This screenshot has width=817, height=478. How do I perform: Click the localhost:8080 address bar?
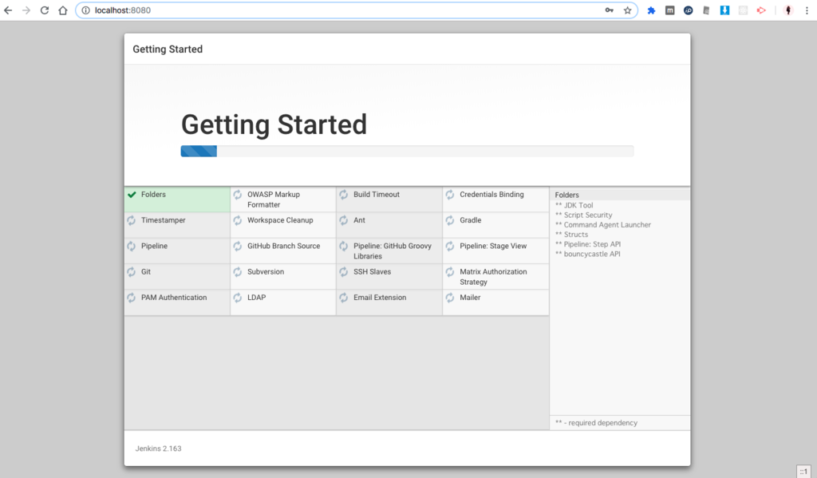pos(357,10)
